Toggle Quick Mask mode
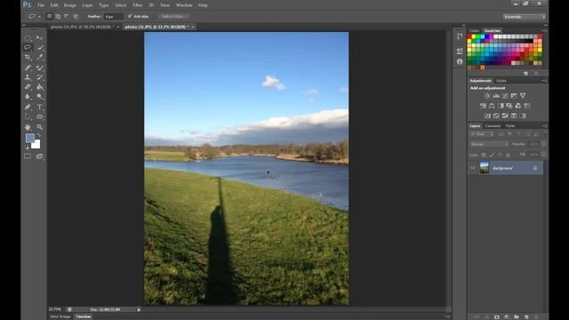 coord(28,156)
